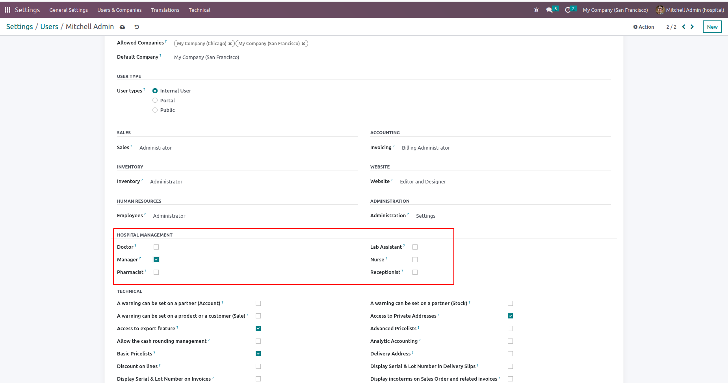The image size is (728, 383).
Task: Go to next record arrow
Action: 692,27
